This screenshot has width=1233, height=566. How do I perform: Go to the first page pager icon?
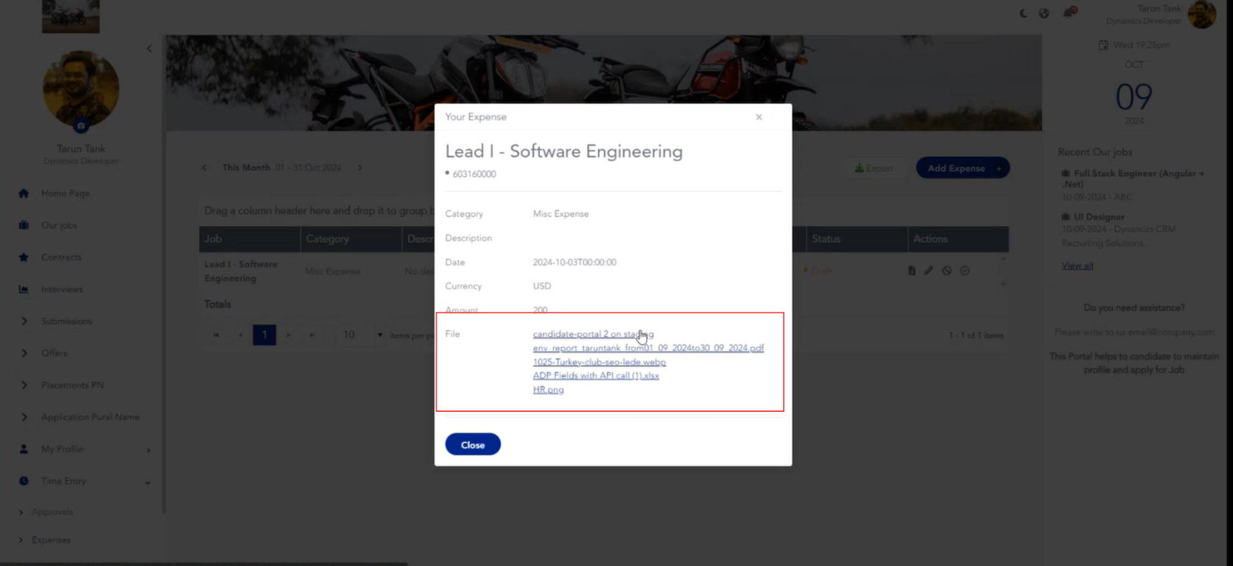pyautogui.click(x=216, y=335)
